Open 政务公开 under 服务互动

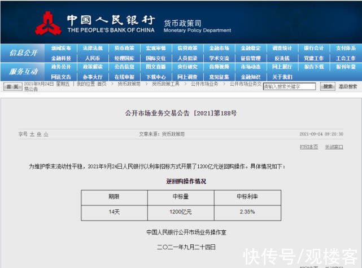point(61,67)
